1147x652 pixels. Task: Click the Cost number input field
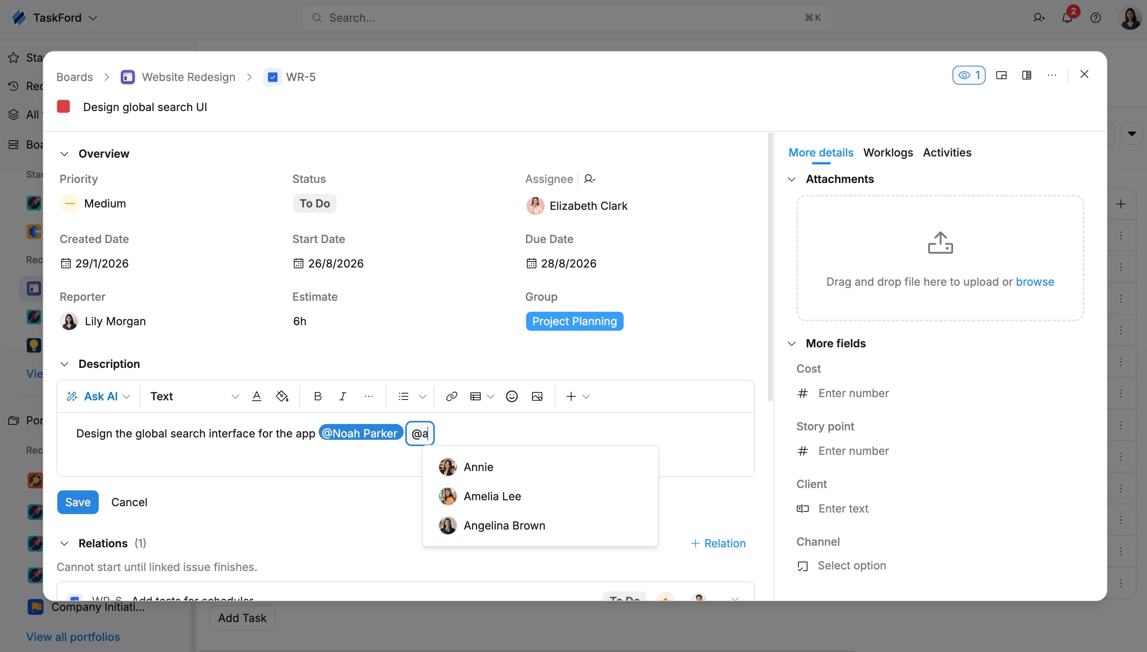coord(940,393)
